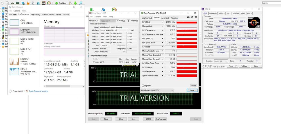281x134 pixels.
Task: Click the Save button in stability test
Action: 133,119
